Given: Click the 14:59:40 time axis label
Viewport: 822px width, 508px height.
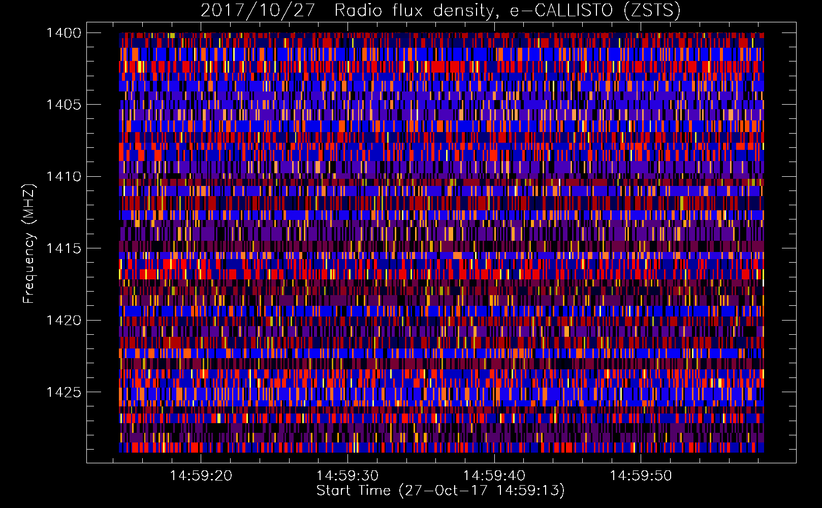Looking at the screenshot, I should pyautogui.click(x=494, y=476).
